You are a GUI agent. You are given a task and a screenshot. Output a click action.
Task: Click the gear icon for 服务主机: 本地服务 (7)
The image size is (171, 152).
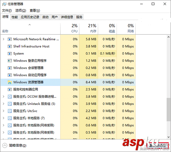(10, 118)
